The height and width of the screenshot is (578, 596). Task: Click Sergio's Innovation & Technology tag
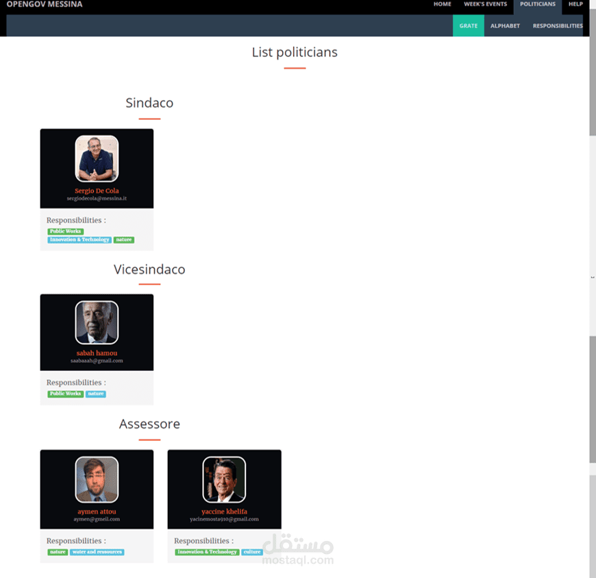(x=79, y=240)
